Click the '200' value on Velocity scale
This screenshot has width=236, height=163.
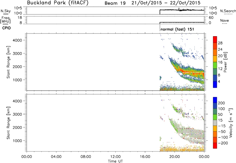[x=222, y=103]
